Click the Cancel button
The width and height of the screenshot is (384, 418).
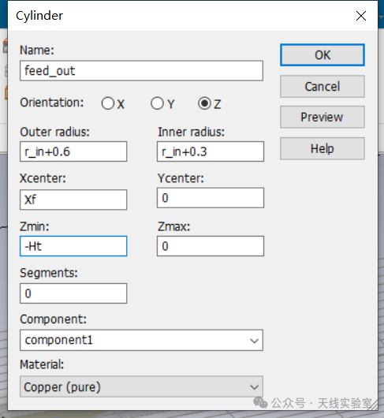(x=322, y=87)
